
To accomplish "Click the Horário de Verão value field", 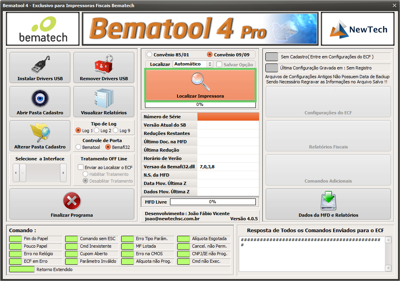I will 228,158.
